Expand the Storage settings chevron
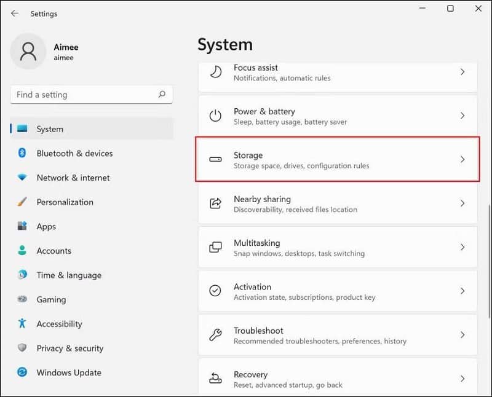This screenshot has width=492, height=397. (463, 159)
